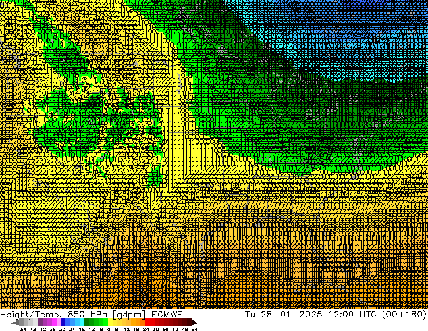Click the '54' legend scale label
The width and height of the screenshot is (428, 331).
tap(194, 329)
